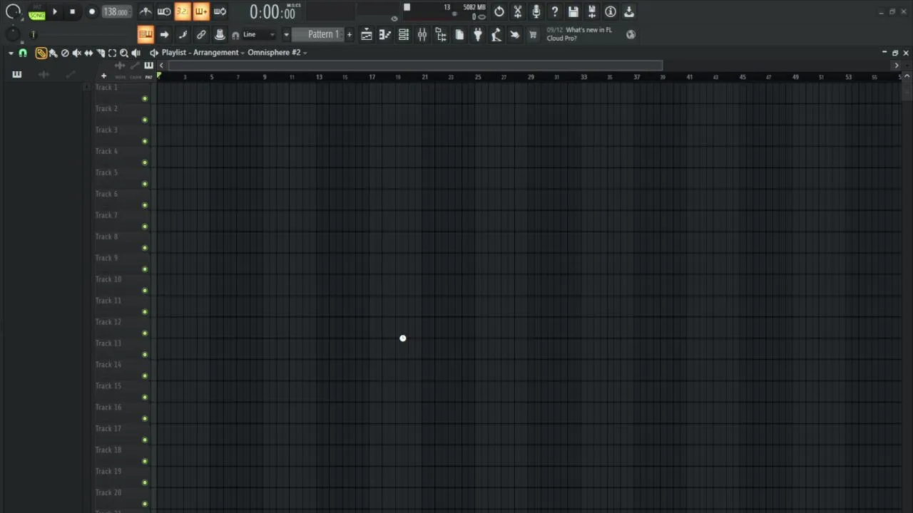The image size is (913, 513).
Task: Click the touch controllers hand icon
Action: click(515, 34)
